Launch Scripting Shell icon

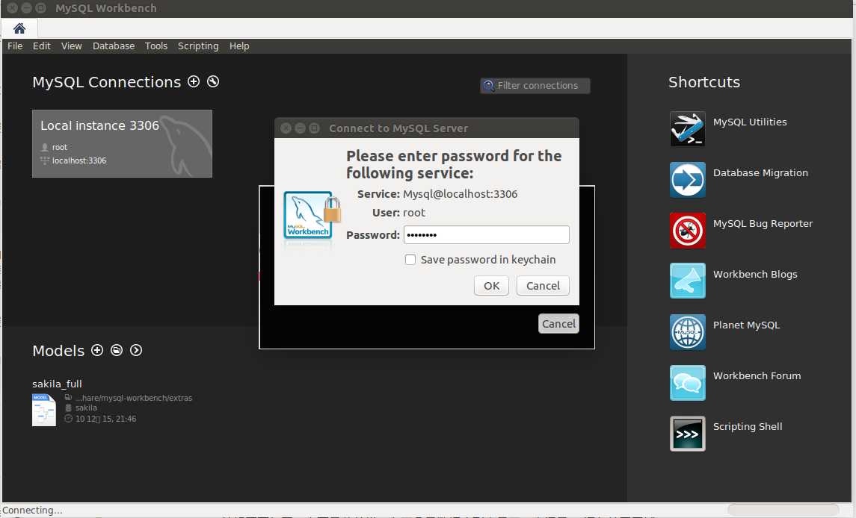(x=687, y=434)
